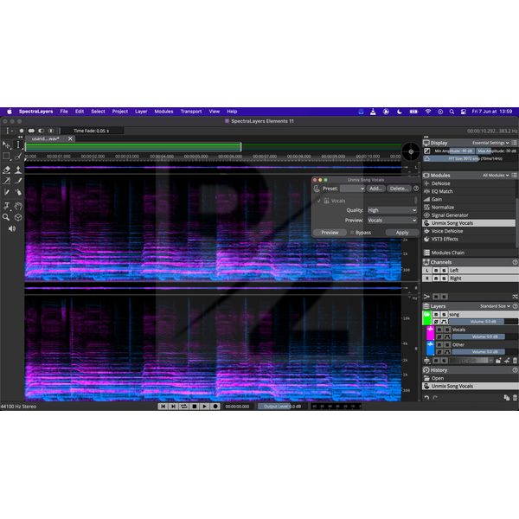Open the DeNoise module
519x519 pixels.
[440, 183]
